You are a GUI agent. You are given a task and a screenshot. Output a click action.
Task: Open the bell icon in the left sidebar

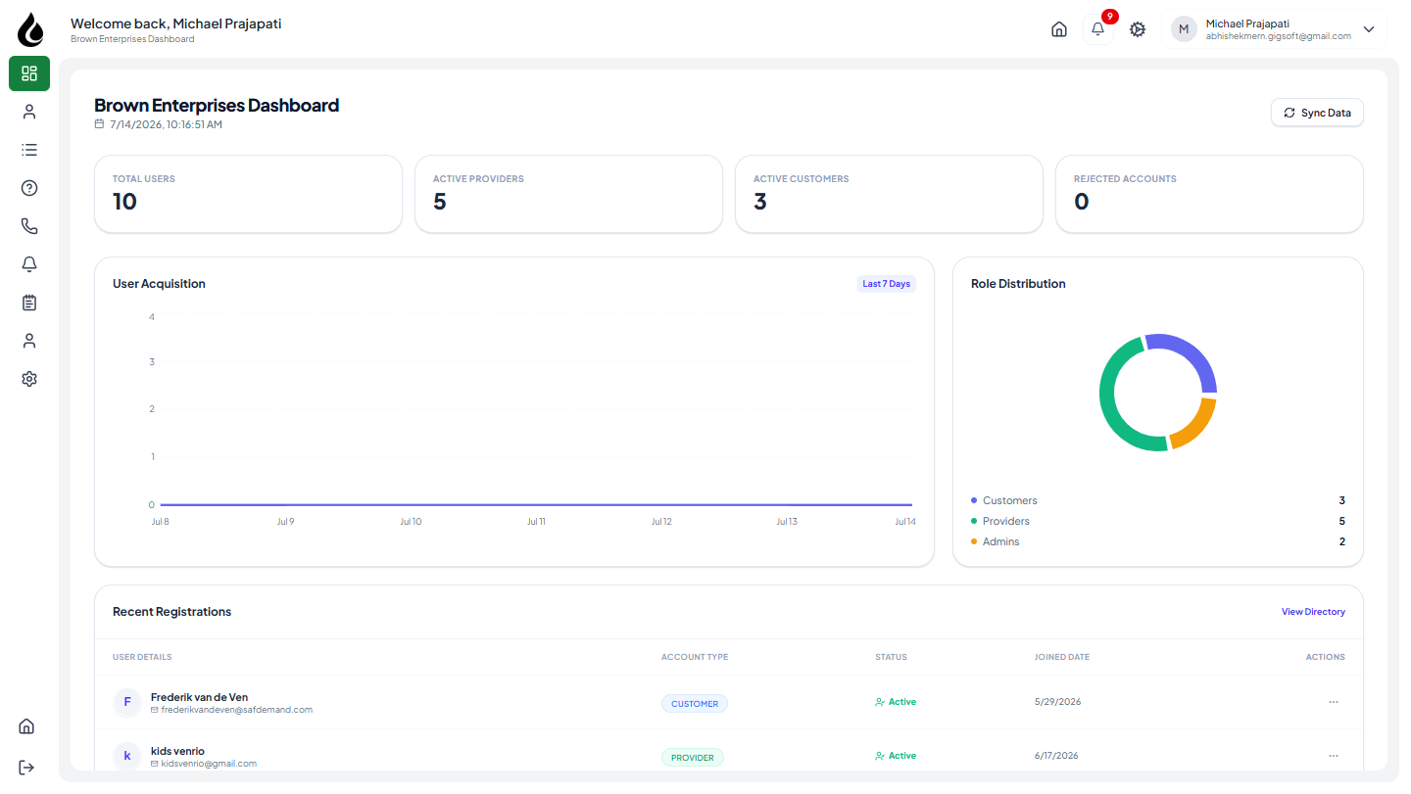[x=29, y=264]
